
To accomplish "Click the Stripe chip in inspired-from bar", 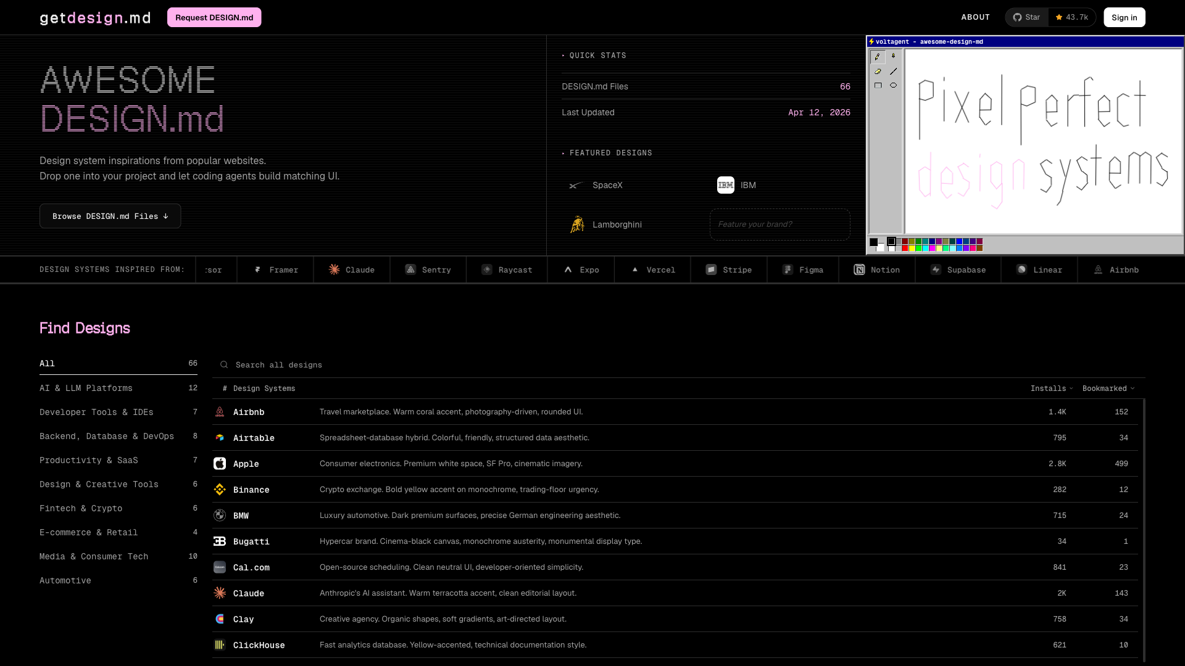I will coord(728,270).
